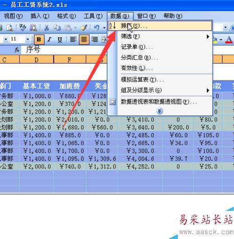Image resolution: width=234 pixels, height=239 pixels.
Task: Click cell showing ￥560.0
Action: click(102, 127)
